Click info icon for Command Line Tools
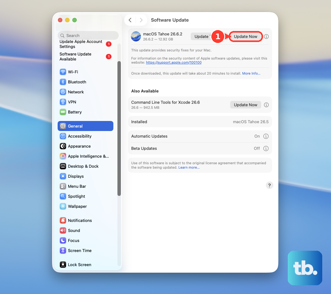Image resolution: width=331 pixels, height=294 pixels. pos(266,105)
